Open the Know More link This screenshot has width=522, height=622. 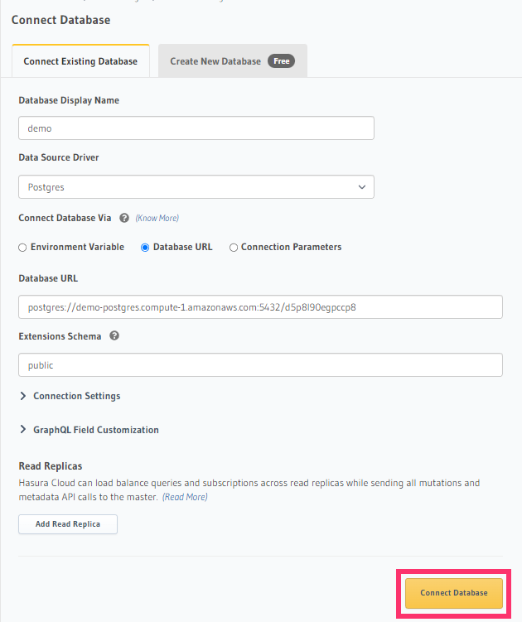coord(157,219)
